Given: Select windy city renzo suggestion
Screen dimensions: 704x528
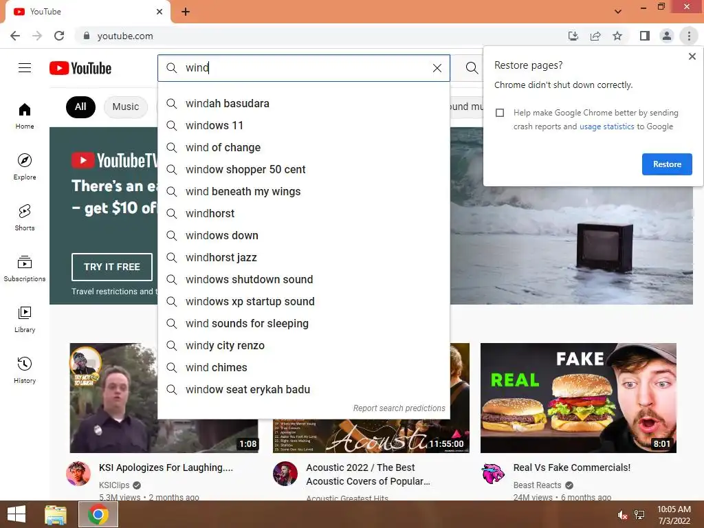Looking at the screenshot, I should click(303, 345).
